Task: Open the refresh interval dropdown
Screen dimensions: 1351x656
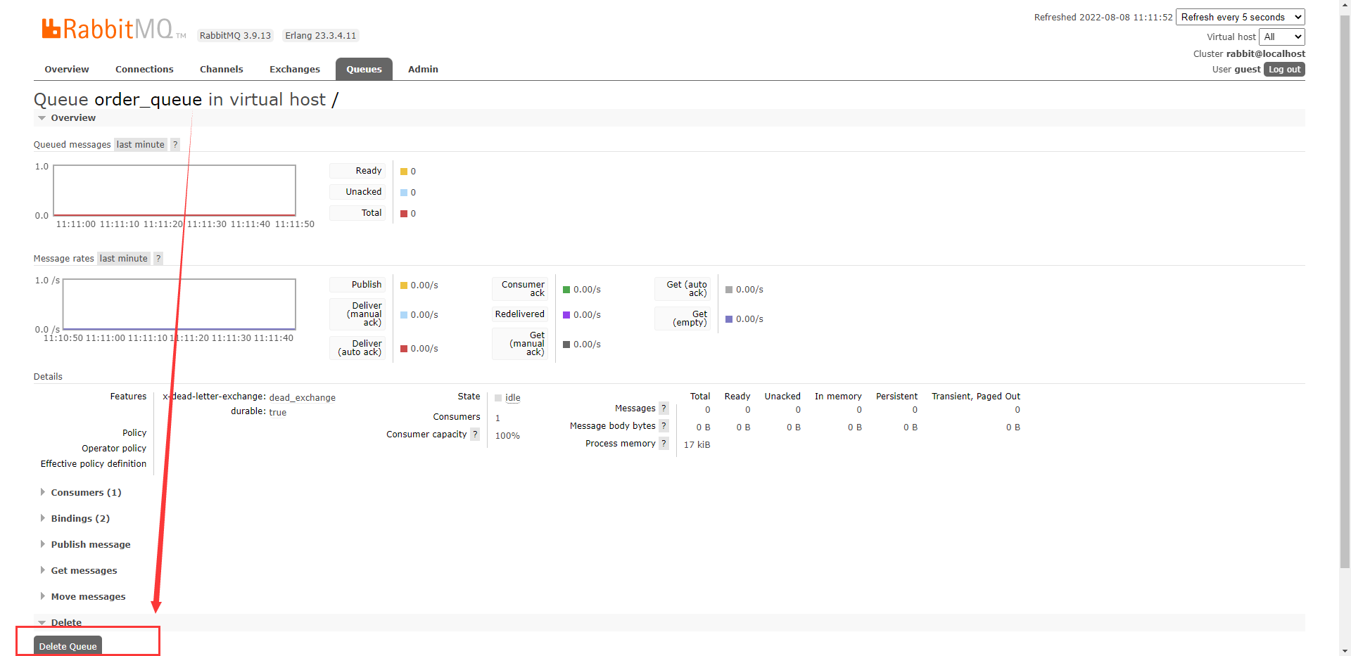Action: [1241, 17]
